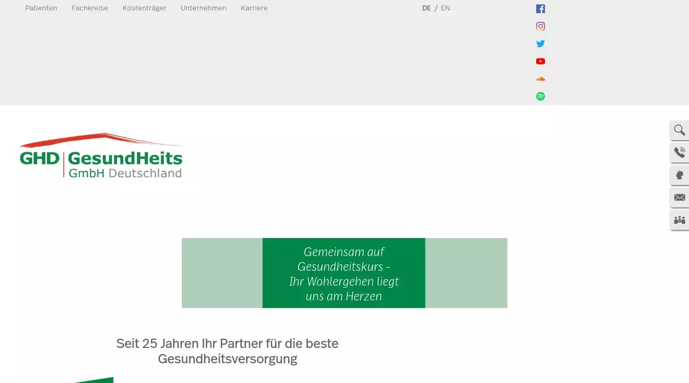689x383 pixels.
Task: Open the people group sidebar icon
Action: 679,220
